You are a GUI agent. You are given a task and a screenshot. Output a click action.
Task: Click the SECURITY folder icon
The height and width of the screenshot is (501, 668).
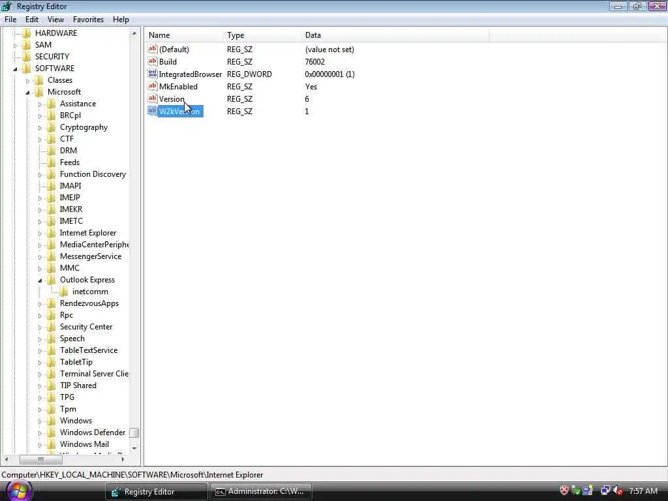27,57
